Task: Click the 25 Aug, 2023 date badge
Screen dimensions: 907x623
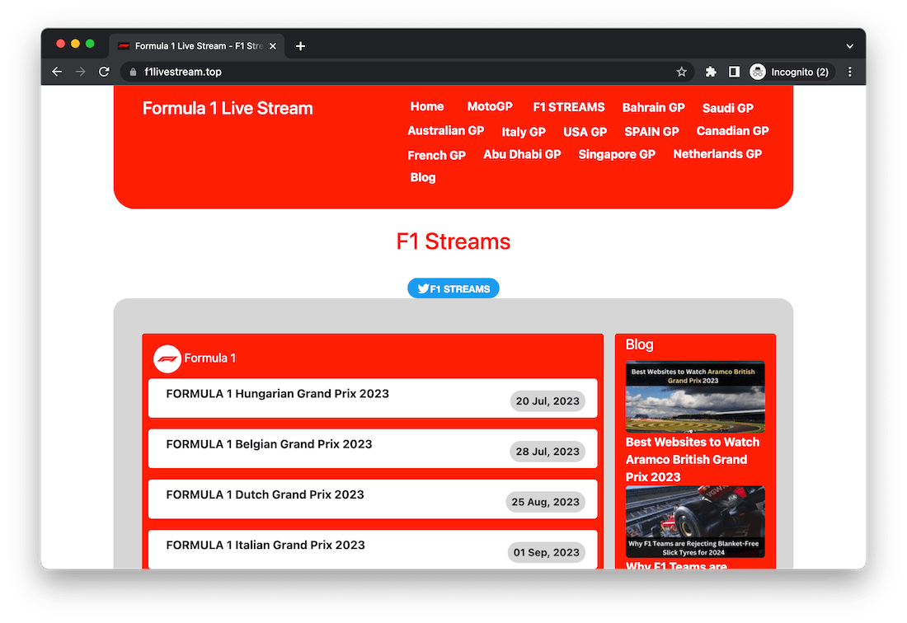Action: click(x=546, y=502)
